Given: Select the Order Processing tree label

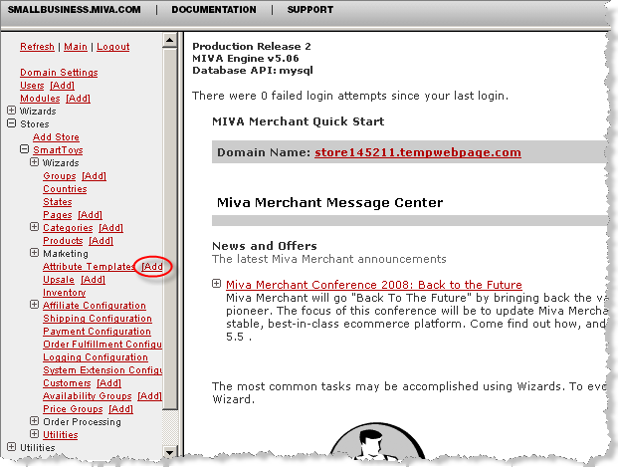Looking at the screenshot, I should 82,422.
